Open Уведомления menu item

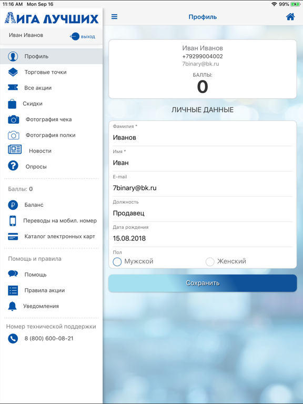[51, 306]
